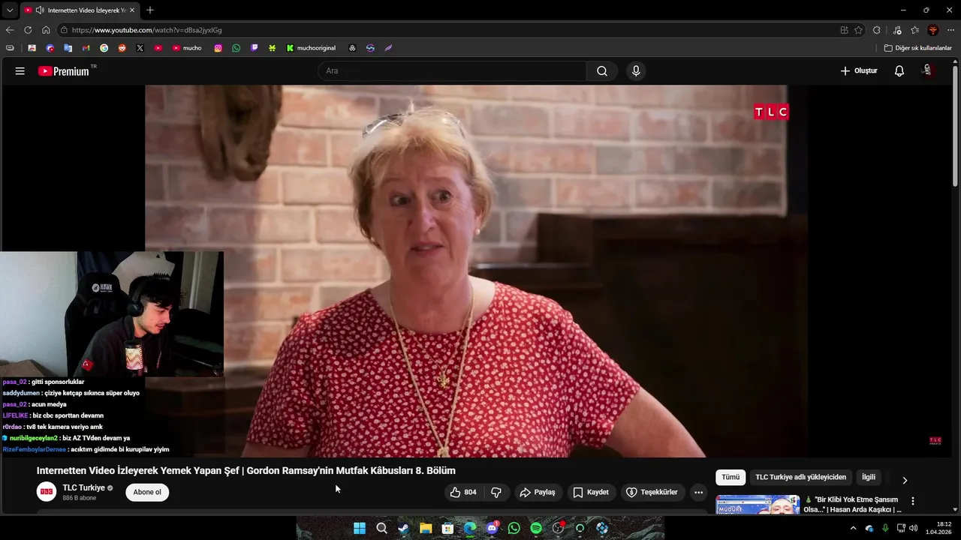Select the İlgili filter chip
This screenshot has width=961, height=540.
pos(869,477)
